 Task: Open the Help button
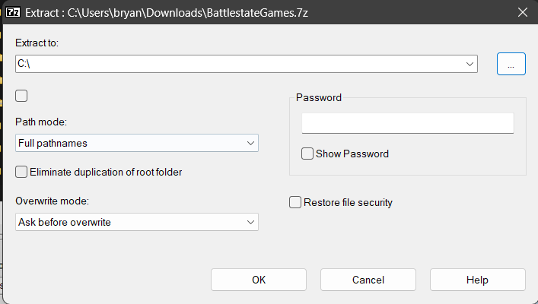coord(478,280)
